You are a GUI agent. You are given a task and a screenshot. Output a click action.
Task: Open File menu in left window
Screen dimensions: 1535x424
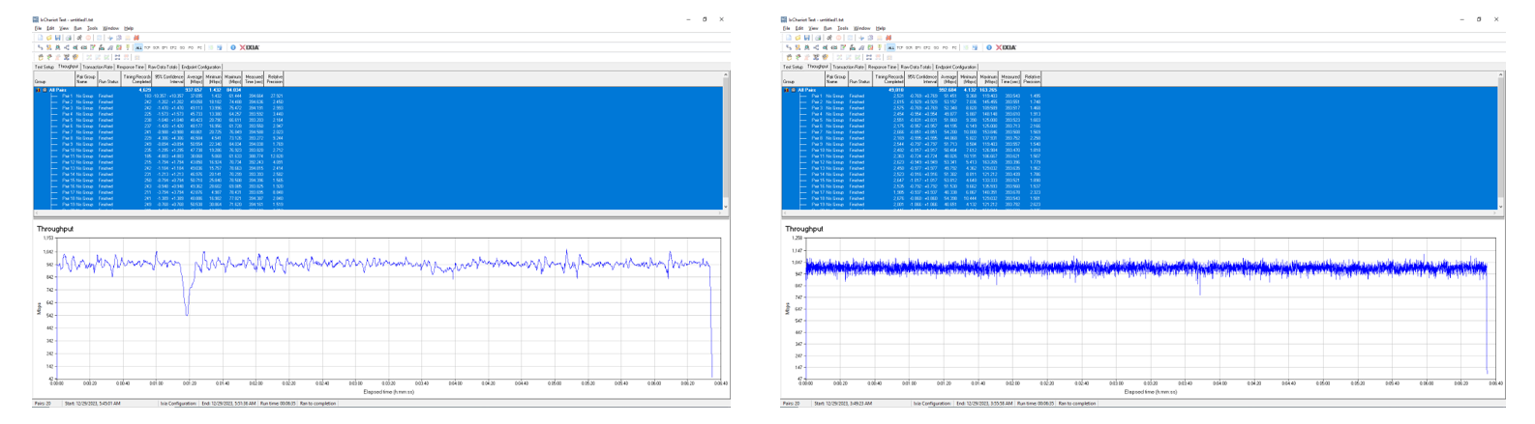[38, 28]
